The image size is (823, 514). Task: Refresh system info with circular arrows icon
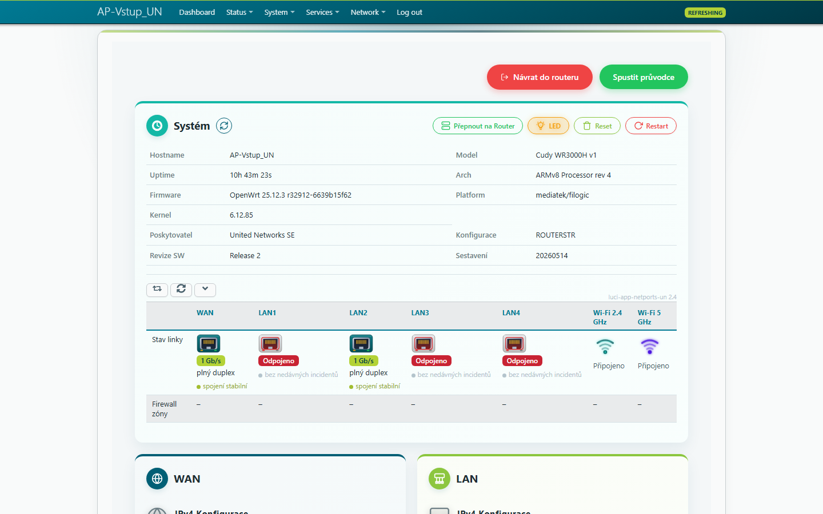[224, 126]
